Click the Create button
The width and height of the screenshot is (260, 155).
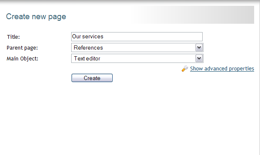tap(92, 78)
